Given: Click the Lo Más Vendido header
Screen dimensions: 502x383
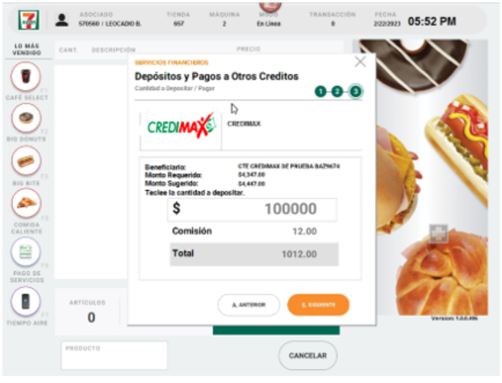Looking at the screenshot, I should (x=27, y=49).
